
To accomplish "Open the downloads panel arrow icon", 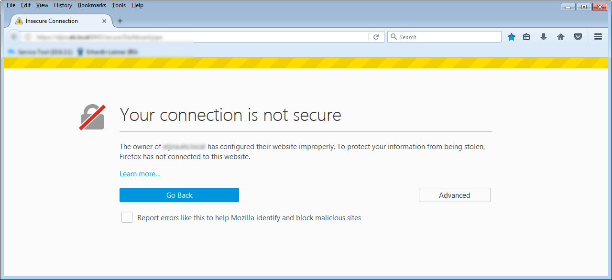I will point(544,36).
